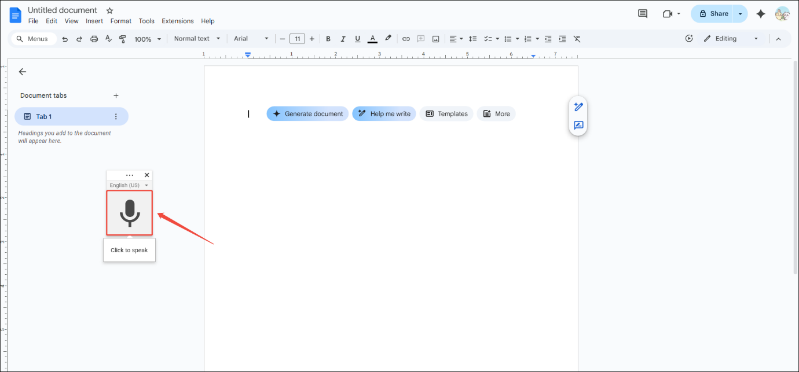Viewport: 799px width, 372px height.
Task: Toggle underline formatting
Action: point(357,38)
